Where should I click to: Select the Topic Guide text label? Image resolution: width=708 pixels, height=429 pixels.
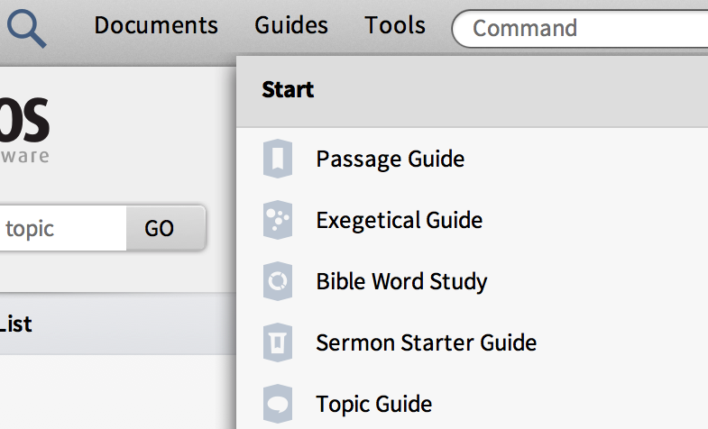coord(373,404)
